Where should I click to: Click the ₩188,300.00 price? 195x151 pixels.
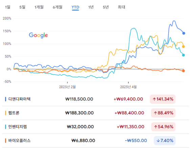[x=80, y=113]
